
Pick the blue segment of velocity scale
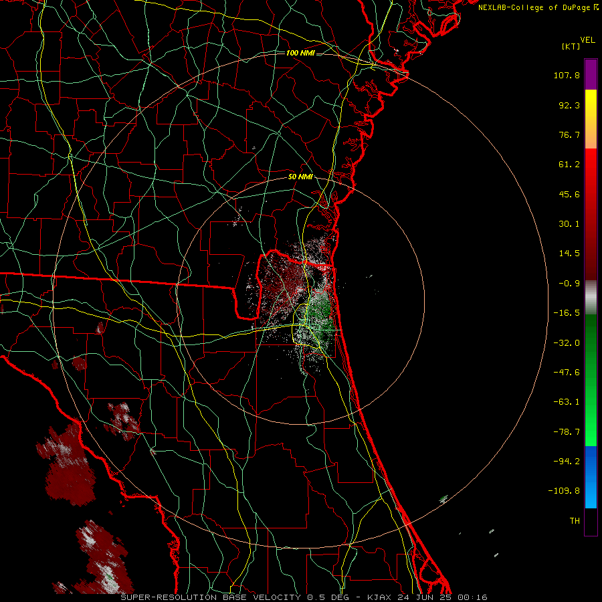[x=591, y=477]
